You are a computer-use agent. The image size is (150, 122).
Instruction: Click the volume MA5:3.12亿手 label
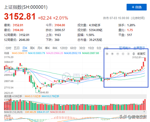33,96
